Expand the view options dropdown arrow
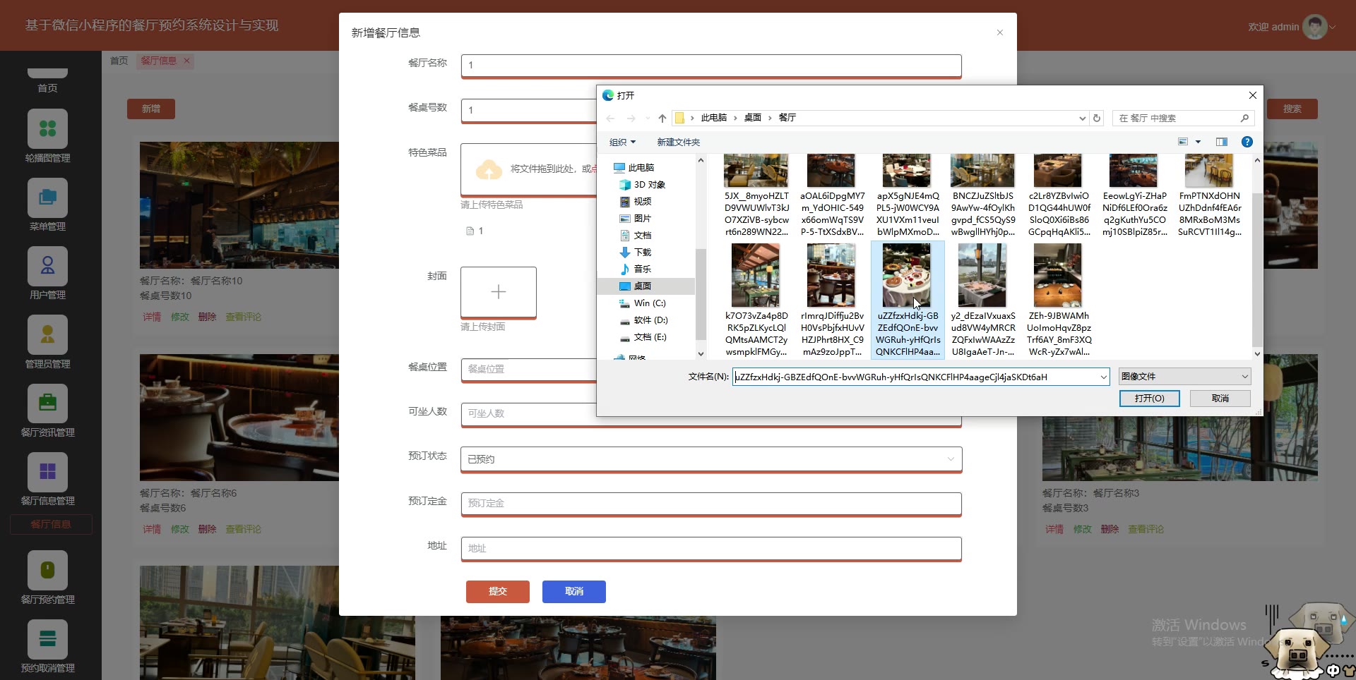This screenshot has width=1356, height=680. (x=1198, y=142)
